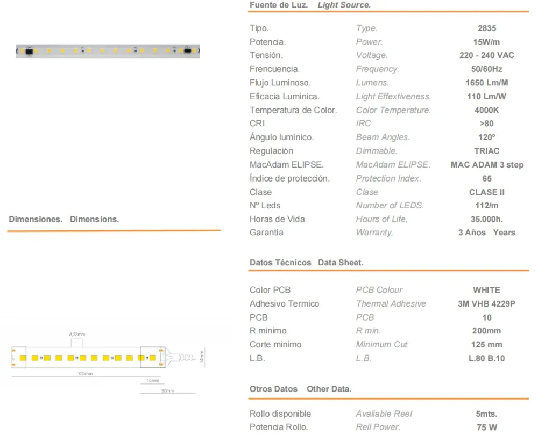The height and width of the screenshot is (435, 538).
Task: Click 'MAC ADAM 3 step' value
Action: 487,164
